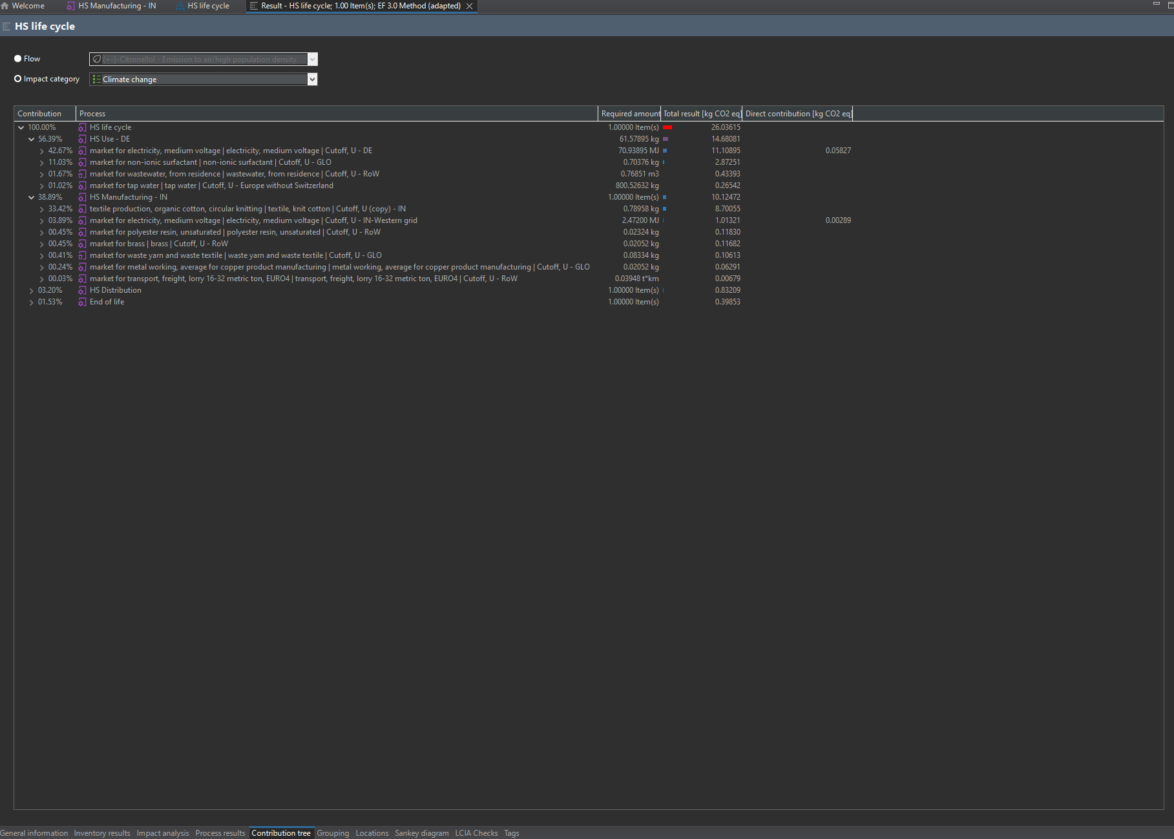Click the Welcome tab home icon
The image size is (1174, 839).
(x=5, y=6)
